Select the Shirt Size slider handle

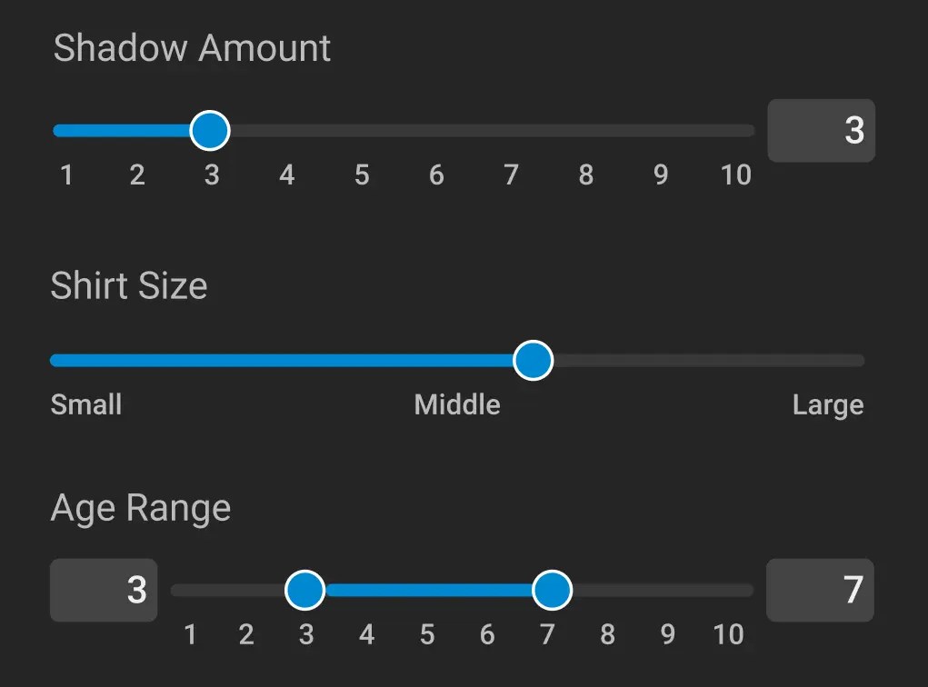pyautogui.click(x=533, y=360)
